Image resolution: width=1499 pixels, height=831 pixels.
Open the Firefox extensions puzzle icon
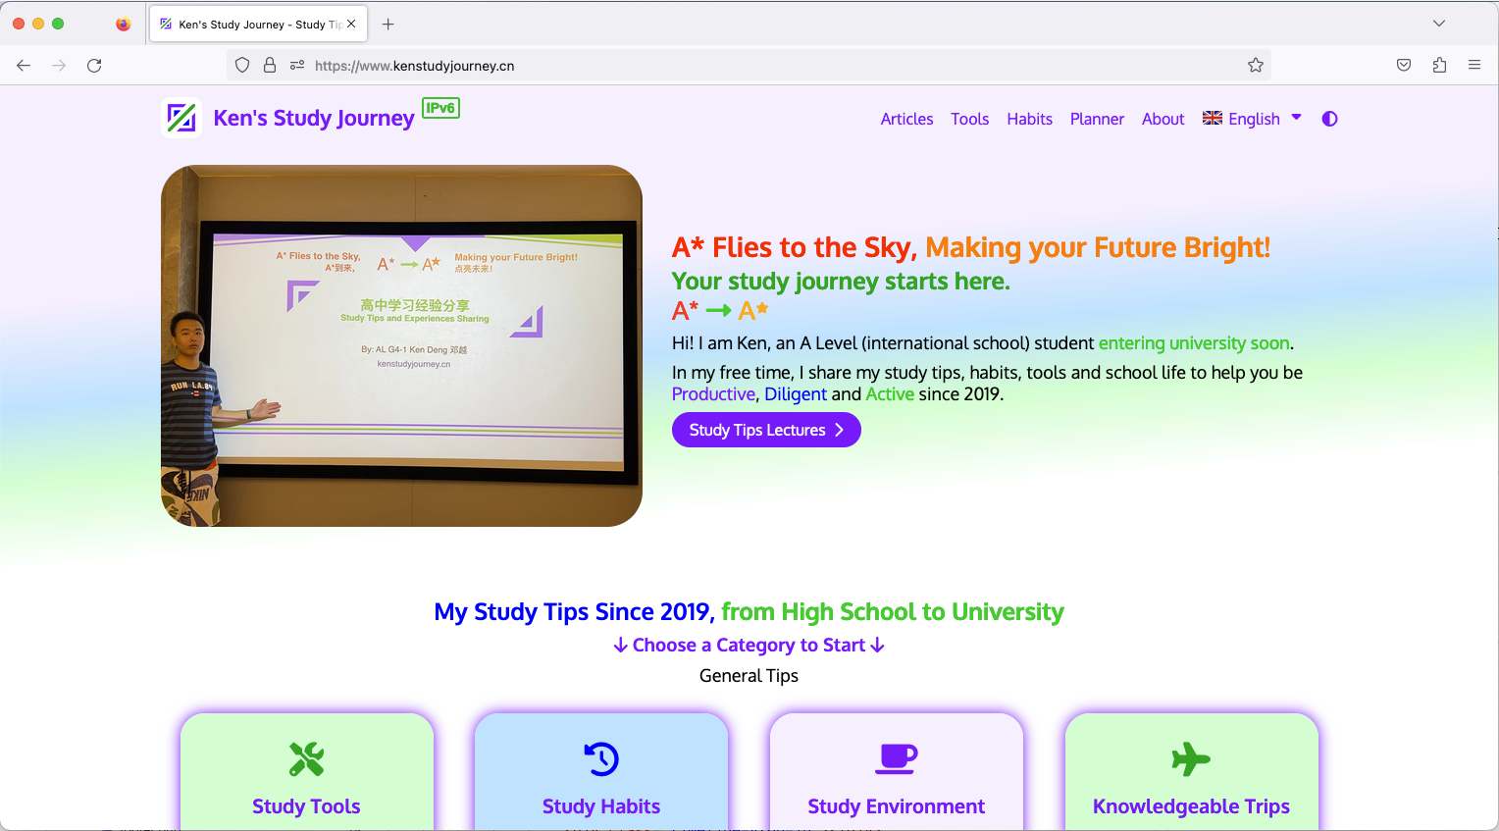(x=1439, y=66)
